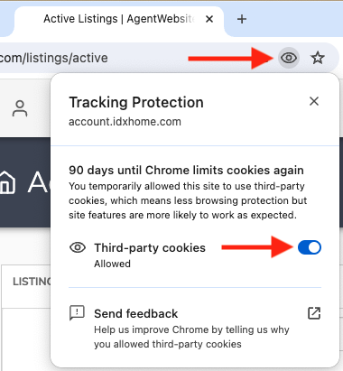The height and width of the screenshot is (371, 343).
Task: Open the external link icon for feedback
Action: tap(314, 313)
